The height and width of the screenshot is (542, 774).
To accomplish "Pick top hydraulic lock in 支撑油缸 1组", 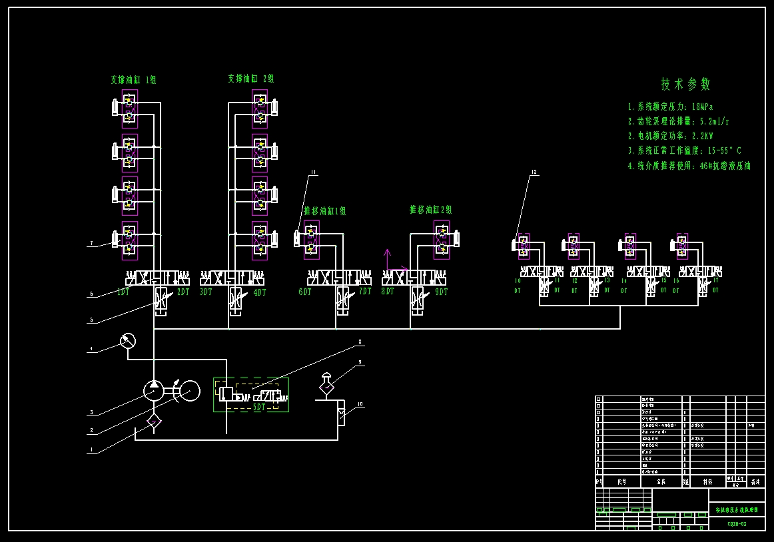I will pos(129,109).
